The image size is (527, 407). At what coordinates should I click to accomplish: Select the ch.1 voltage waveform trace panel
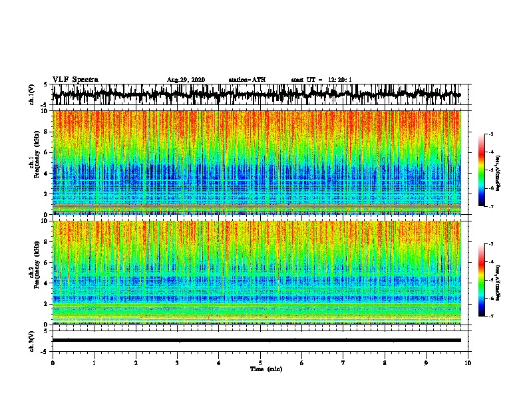[260, 94]
